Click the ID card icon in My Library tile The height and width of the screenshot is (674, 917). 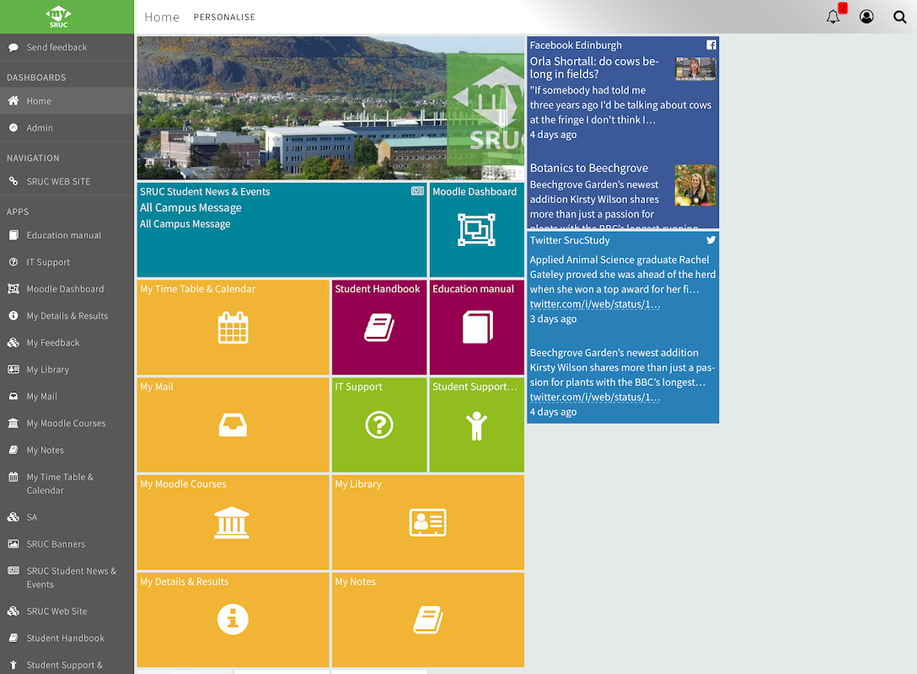[427, 522]
